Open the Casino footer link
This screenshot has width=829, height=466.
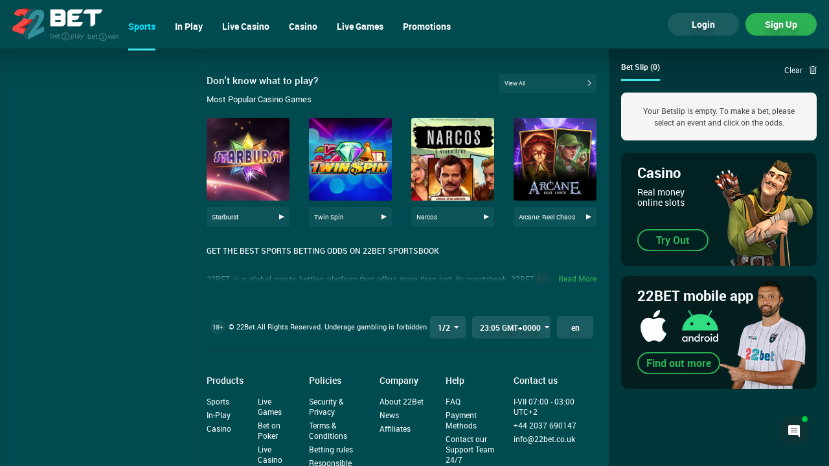point(219,429)
